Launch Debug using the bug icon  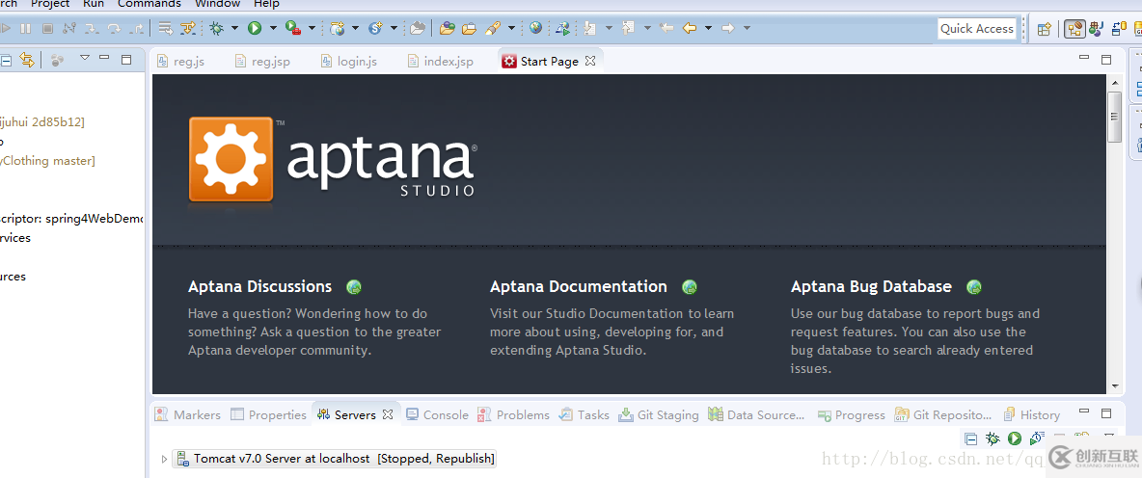tap(216, 28)
